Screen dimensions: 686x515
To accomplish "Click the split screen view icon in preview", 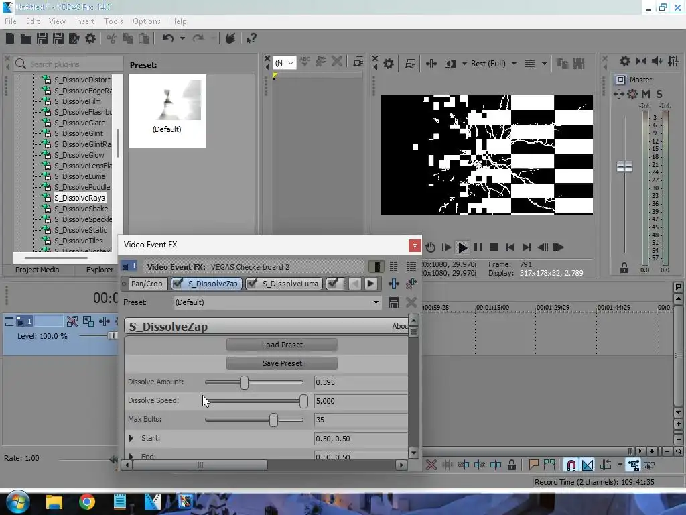I will click(x=450, y=64).
